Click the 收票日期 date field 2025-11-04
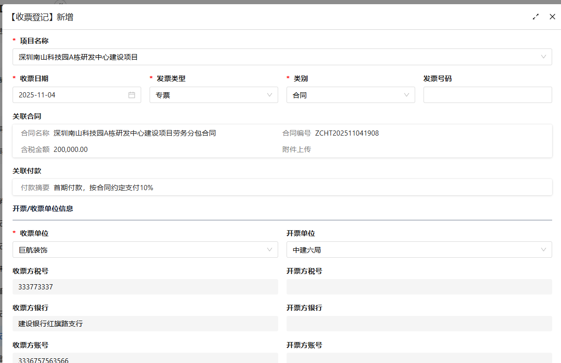Screen dimensions: 561x363 (x=70, y=95)
